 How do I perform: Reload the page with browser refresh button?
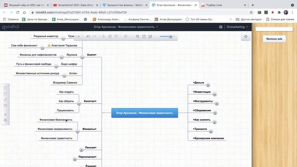18,13
